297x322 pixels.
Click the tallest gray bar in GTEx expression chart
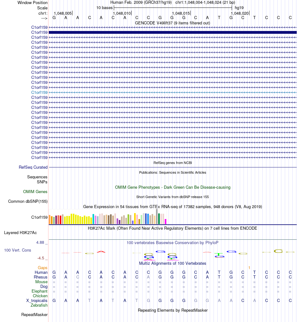157,217
